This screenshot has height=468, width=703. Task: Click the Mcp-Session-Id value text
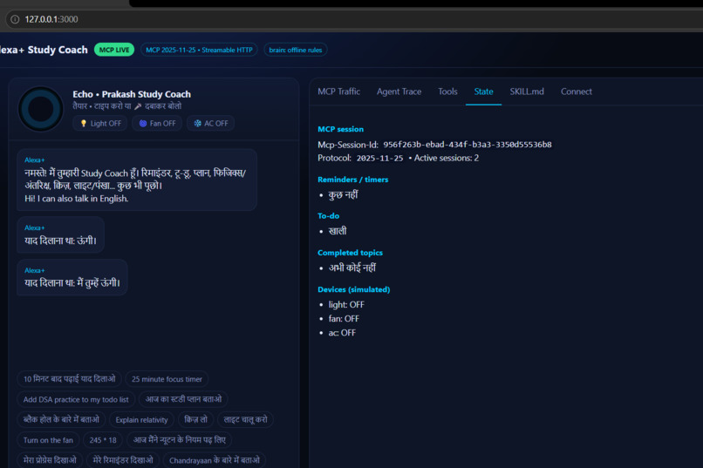pyautogui.click(x=468, y=145)
